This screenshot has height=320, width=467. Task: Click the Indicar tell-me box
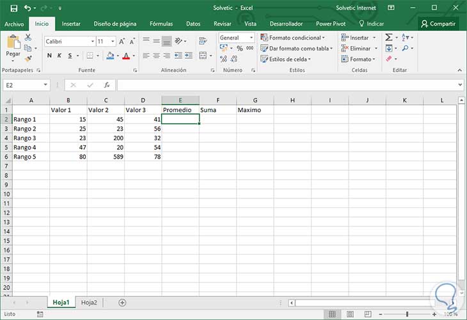(371, 24)
